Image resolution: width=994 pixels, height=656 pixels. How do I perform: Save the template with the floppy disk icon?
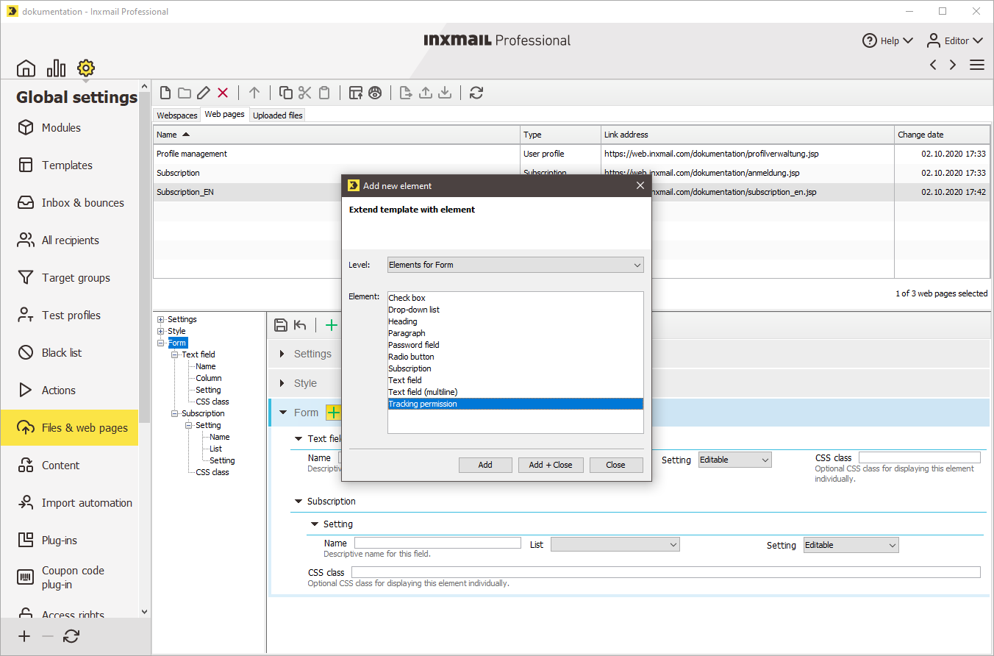(x=280, y=325)
